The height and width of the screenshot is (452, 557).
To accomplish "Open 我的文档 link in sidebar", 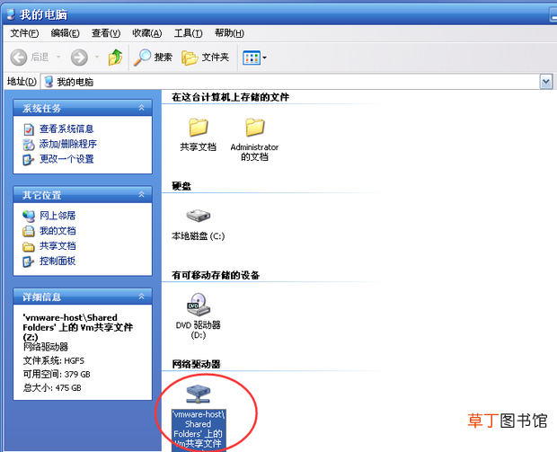I will click(57, 231).
